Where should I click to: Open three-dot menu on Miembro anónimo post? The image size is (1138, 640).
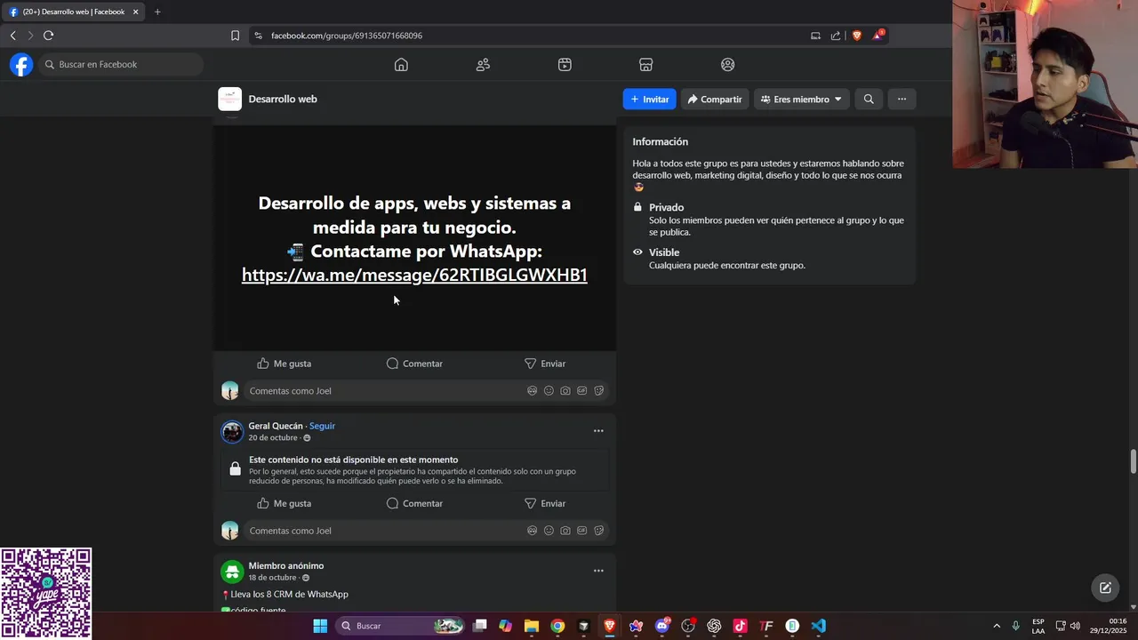(598, 571)
